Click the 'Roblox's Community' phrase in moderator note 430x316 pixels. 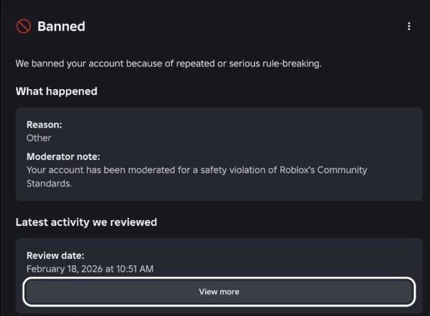[x=327, y=170]
